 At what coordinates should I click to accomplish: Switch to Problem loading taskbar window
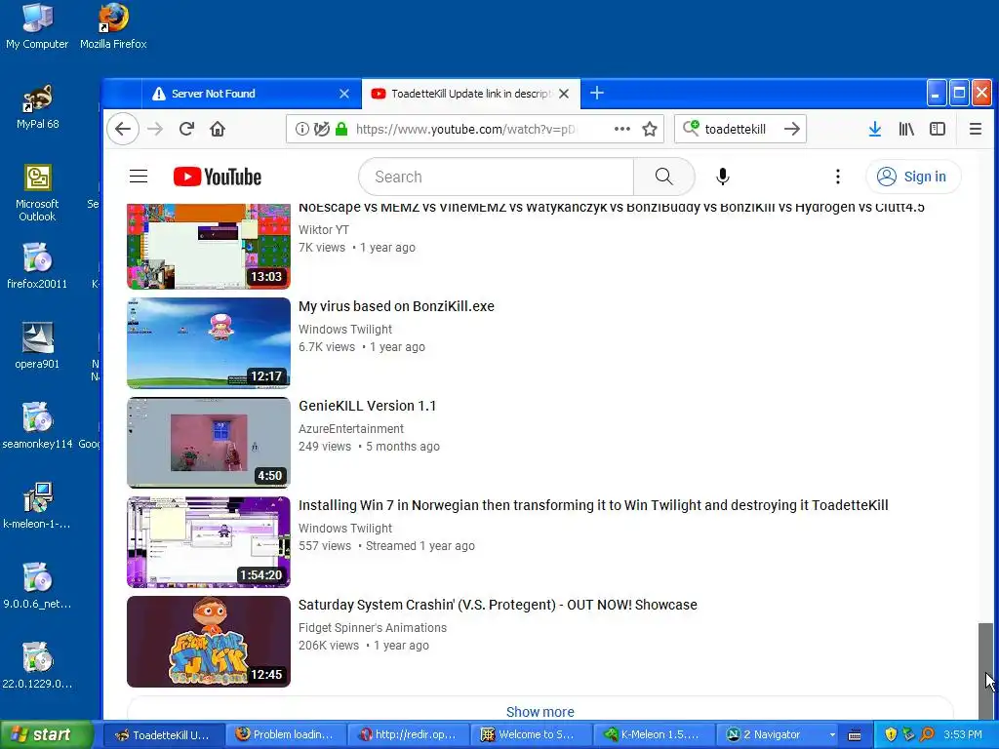(285, 734)
